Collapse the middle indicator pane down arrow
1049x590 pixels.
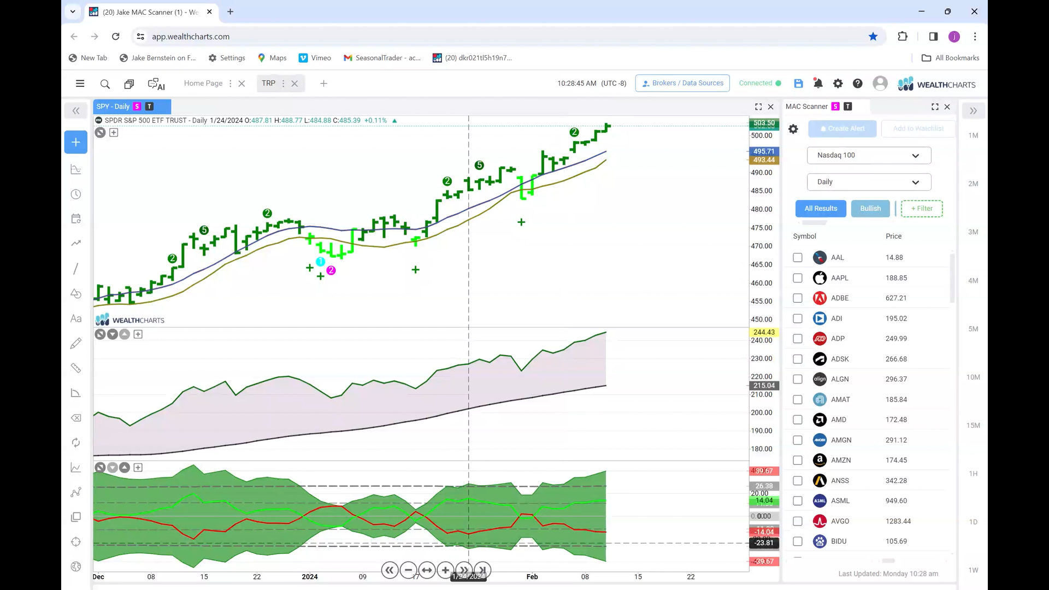[x=113, y=334]
